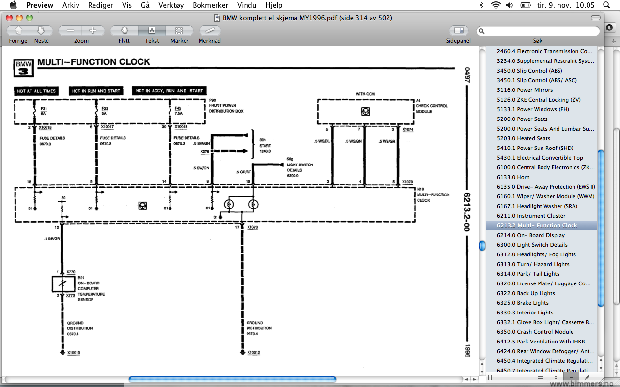
Task: Switch sidebar to thumbnail grid view
Action: (x=541, y=377)
